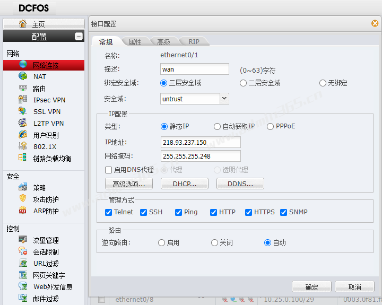Image resolution: width=382 pixels, height=305 pixels.
Task: Click the 邮件过滤 icon
Action: pos(23,298)
